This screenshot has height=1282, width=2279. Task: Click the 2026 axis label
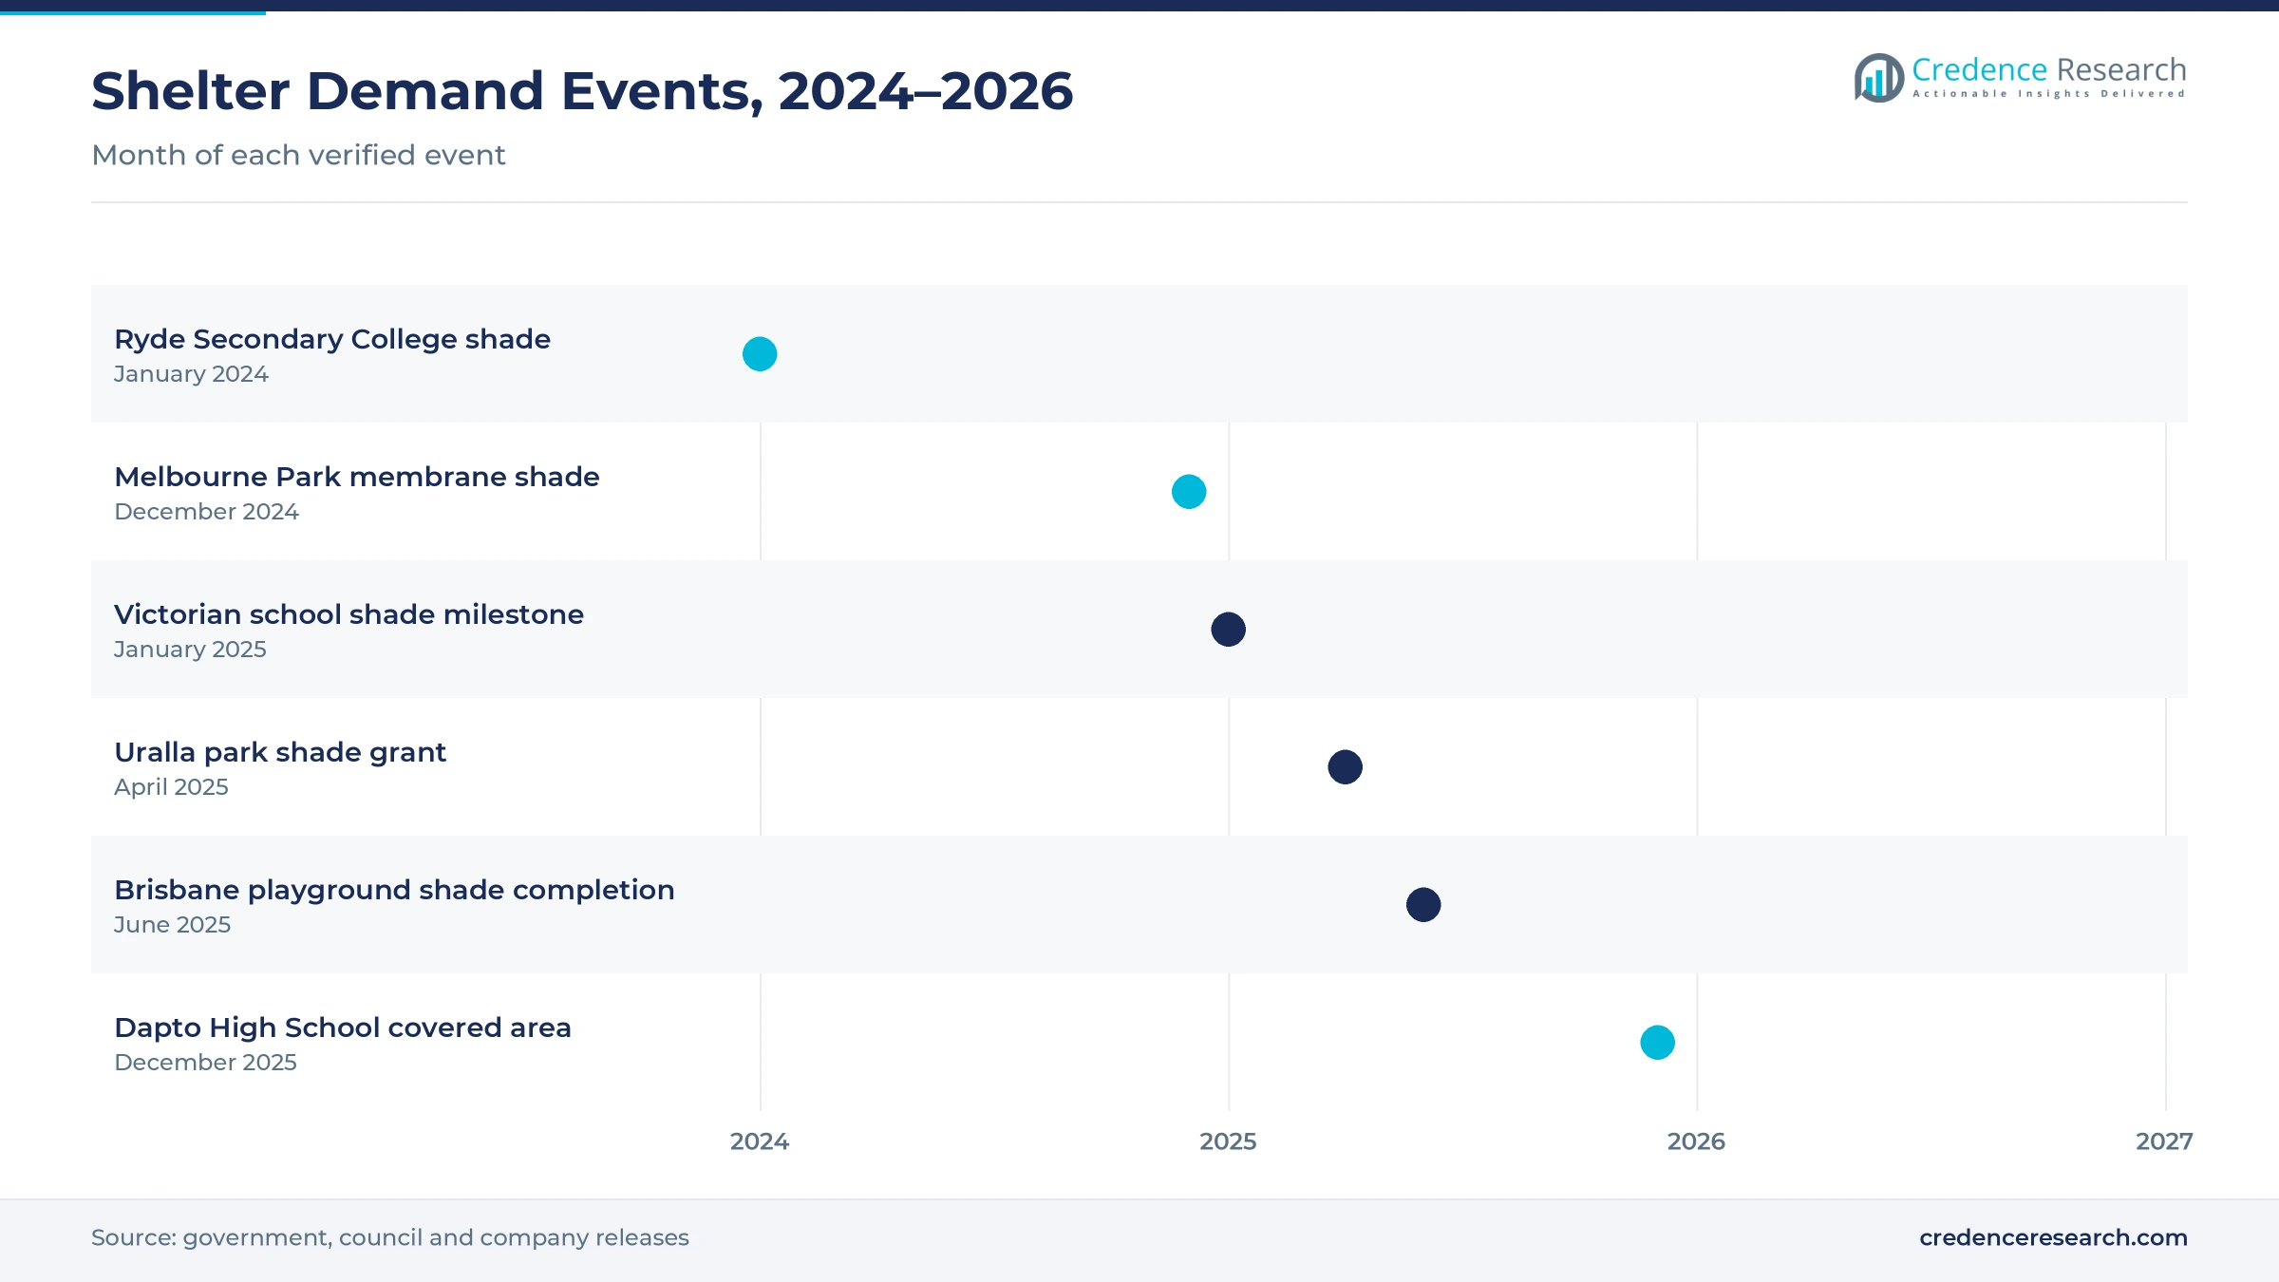(1696, 1141)
